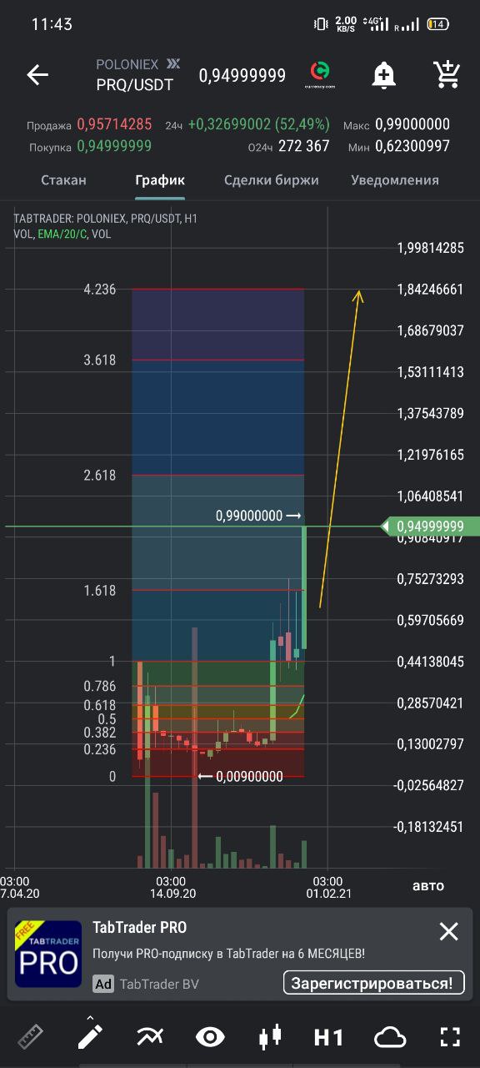Viewport: 480px width, 1068px height.
Task: Select the PRQ/USDT pair title
Action: [x=134, y=84]
